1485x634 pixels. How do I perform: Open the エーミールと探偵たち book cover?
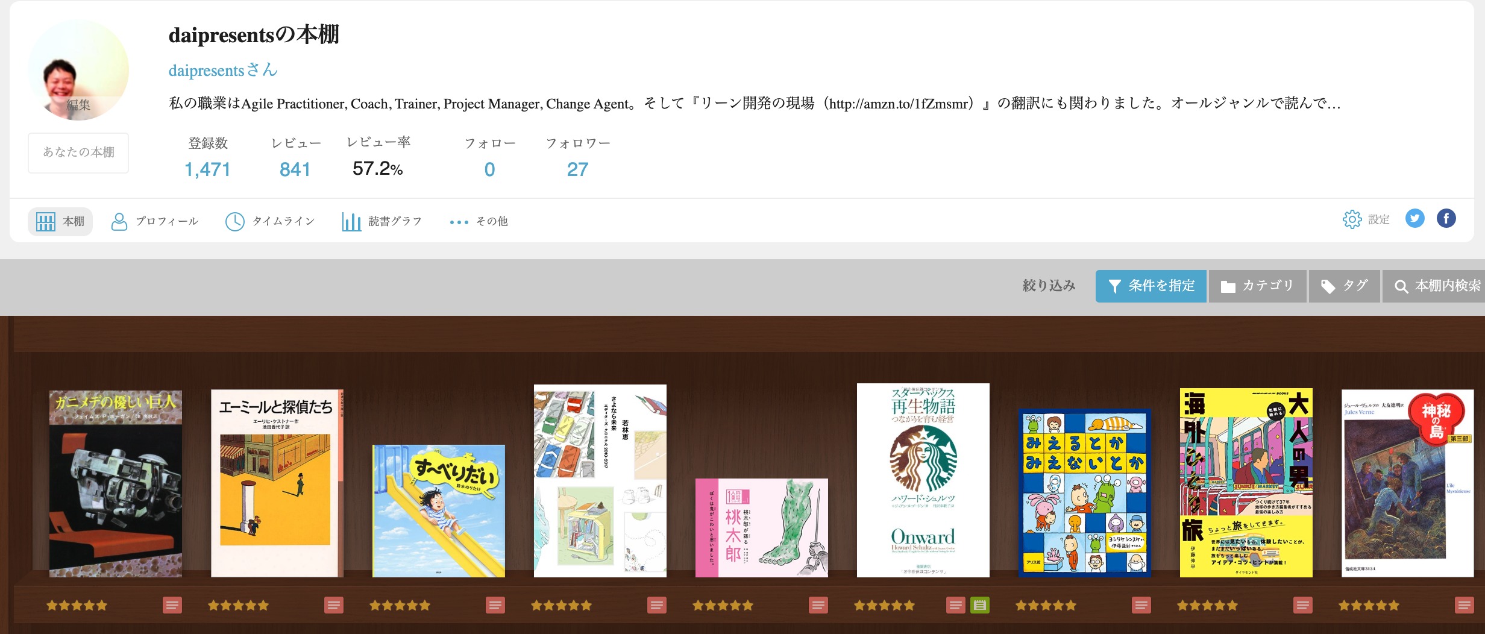coord(277,483)
